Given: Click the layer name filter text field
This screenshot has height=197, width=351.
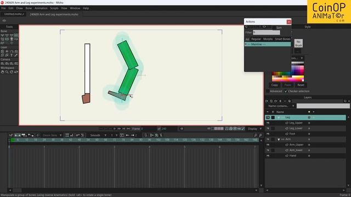Looking at the screenshot, I should (323, 106).
